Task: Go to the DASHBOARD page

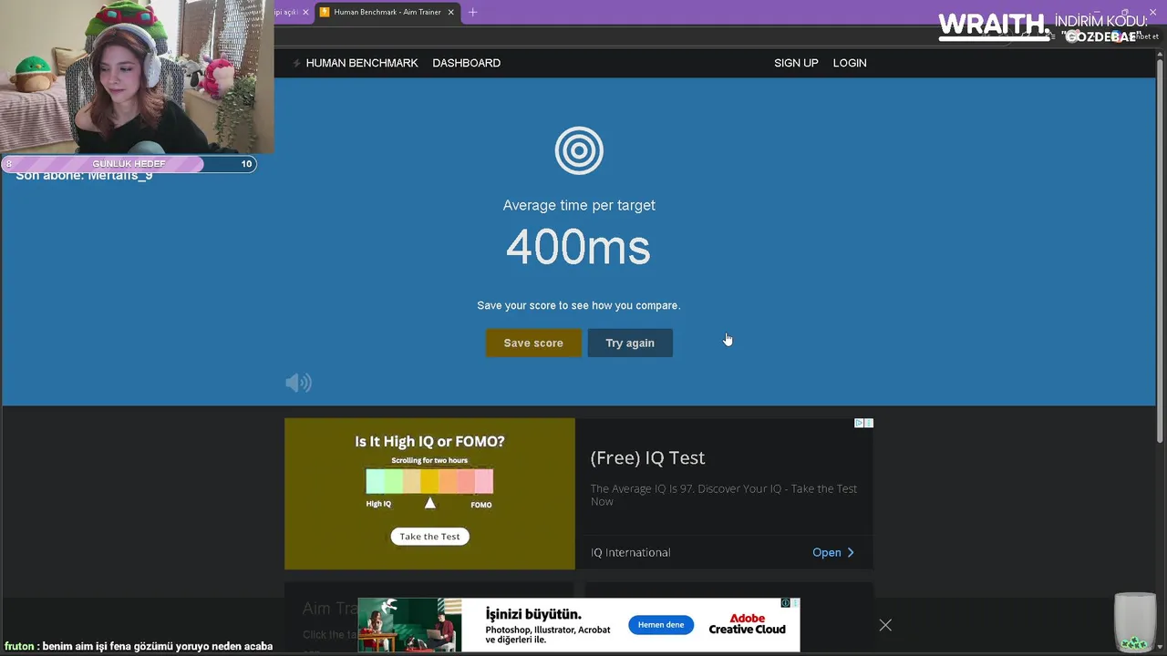Action: pos(466,63)
